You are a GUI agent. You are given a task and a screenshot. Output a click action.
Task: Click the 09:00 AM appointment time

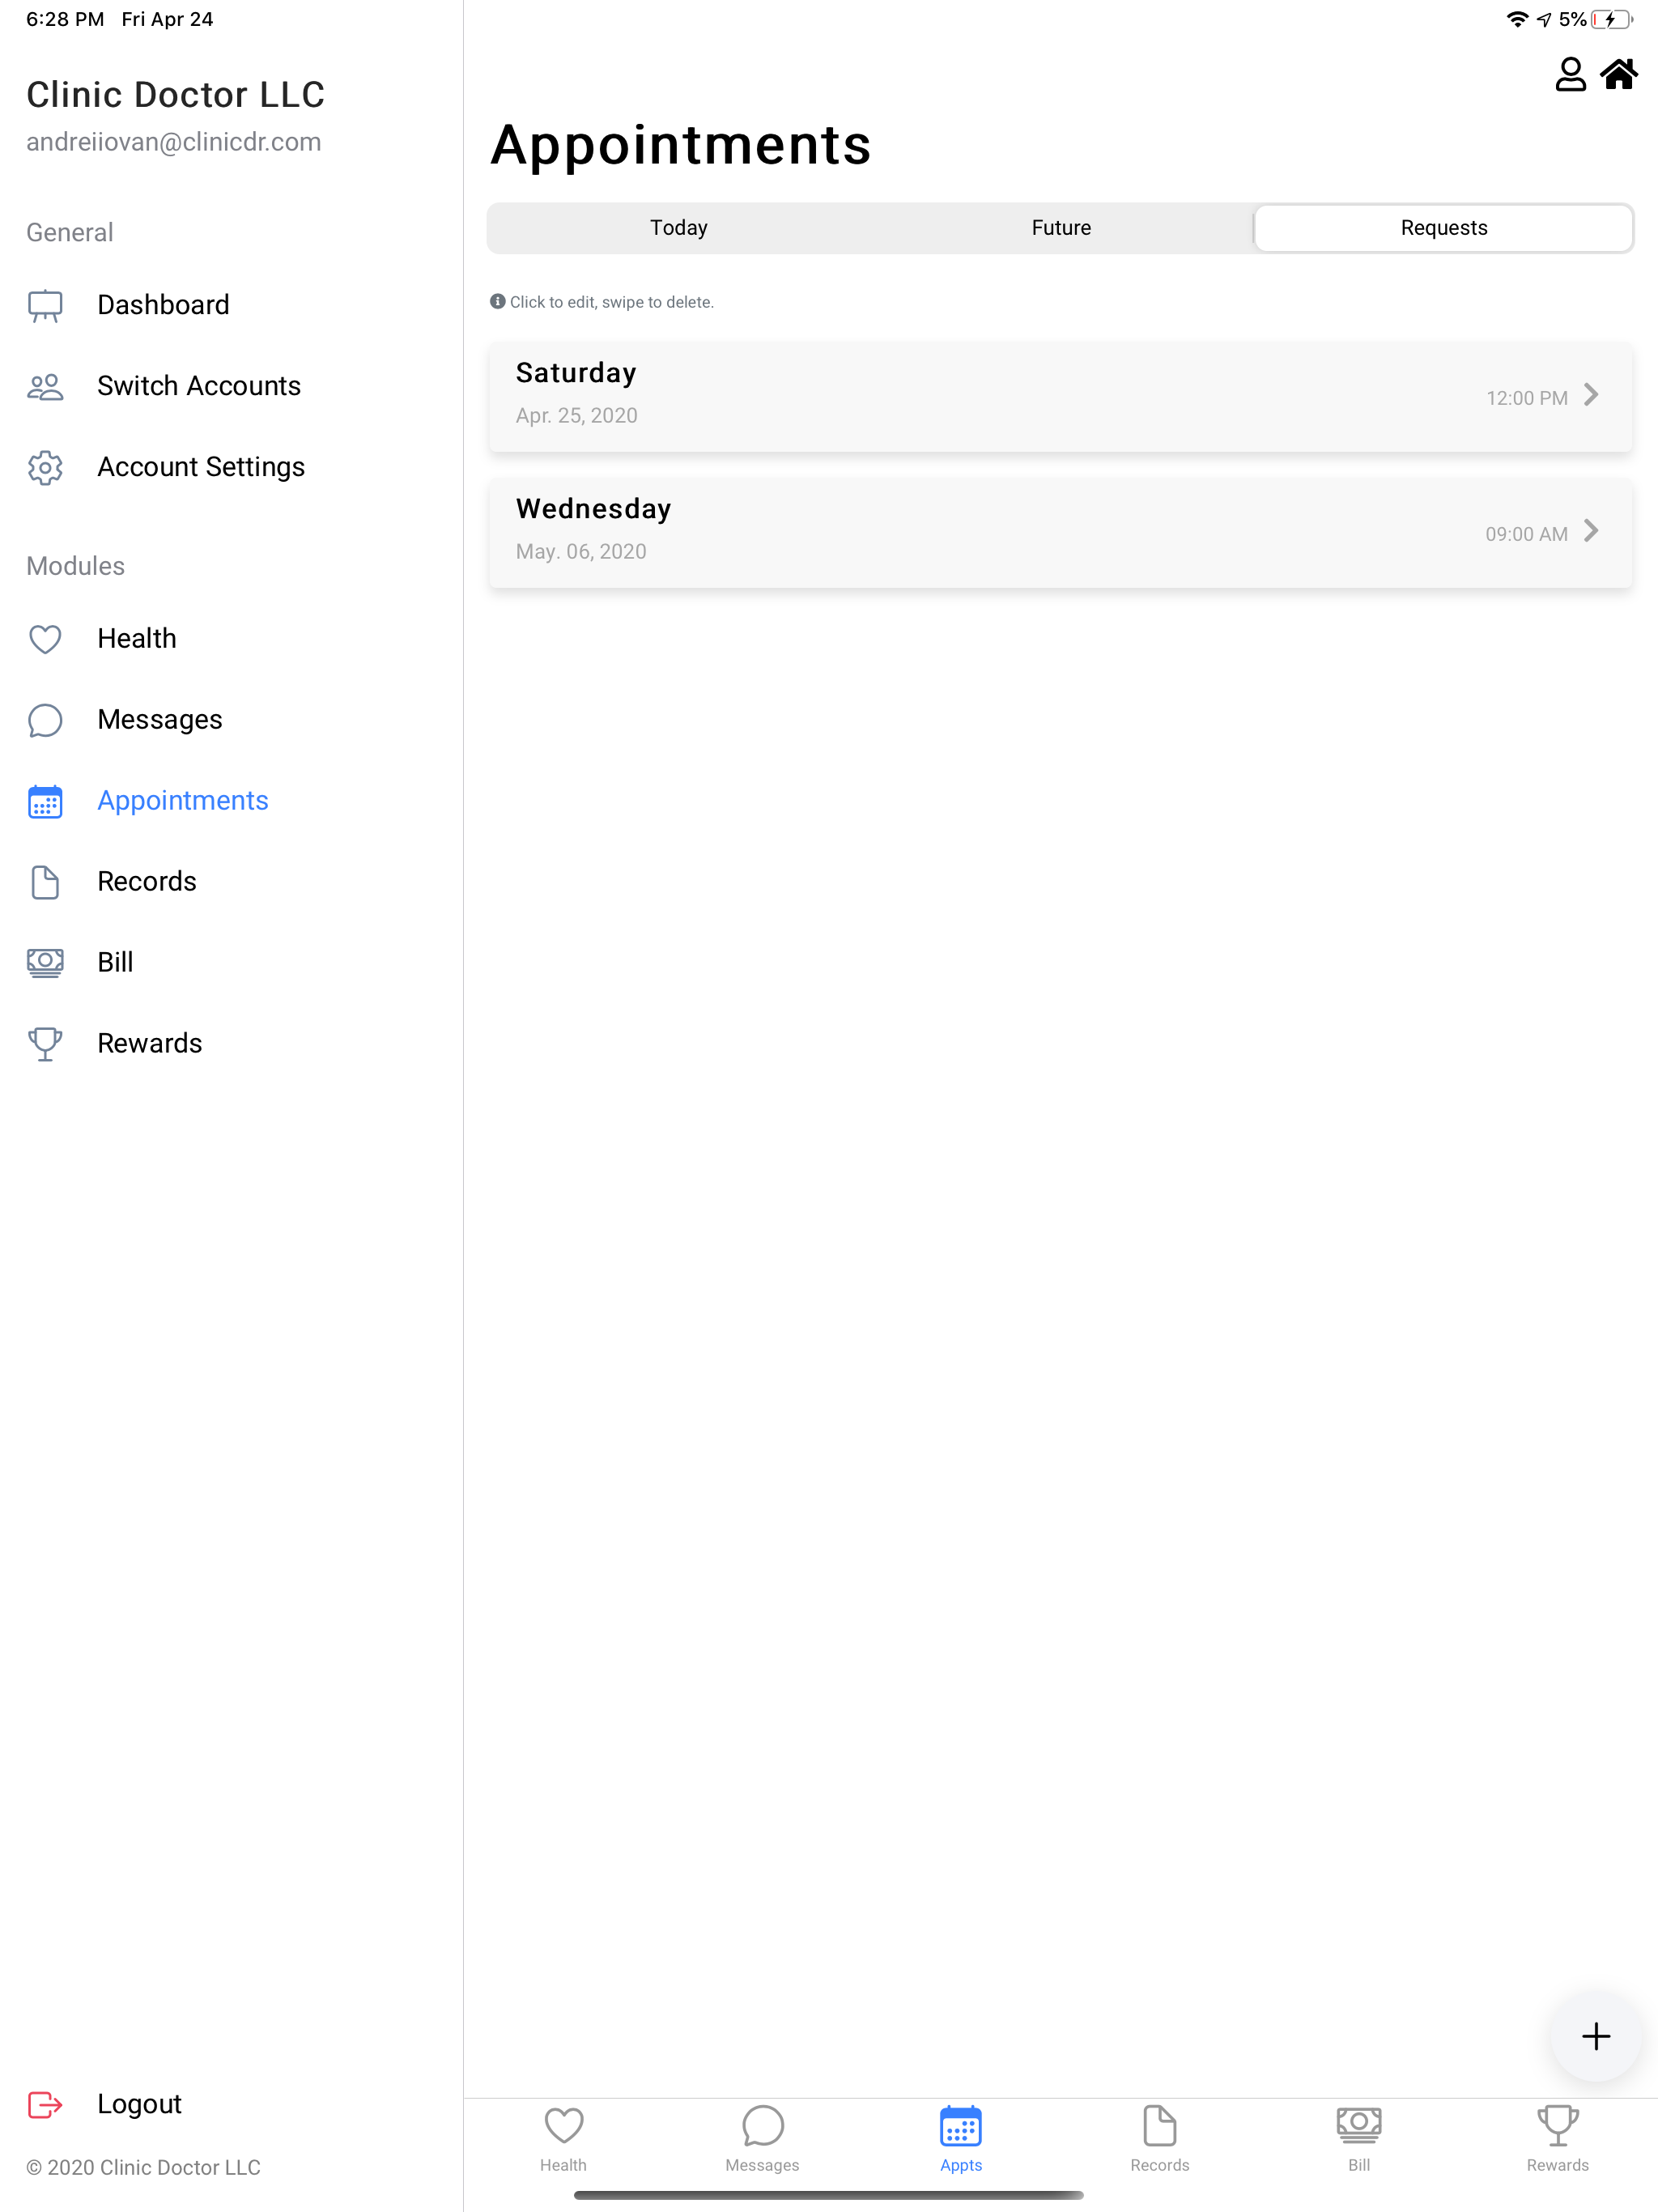click(x=1526, y=534)
